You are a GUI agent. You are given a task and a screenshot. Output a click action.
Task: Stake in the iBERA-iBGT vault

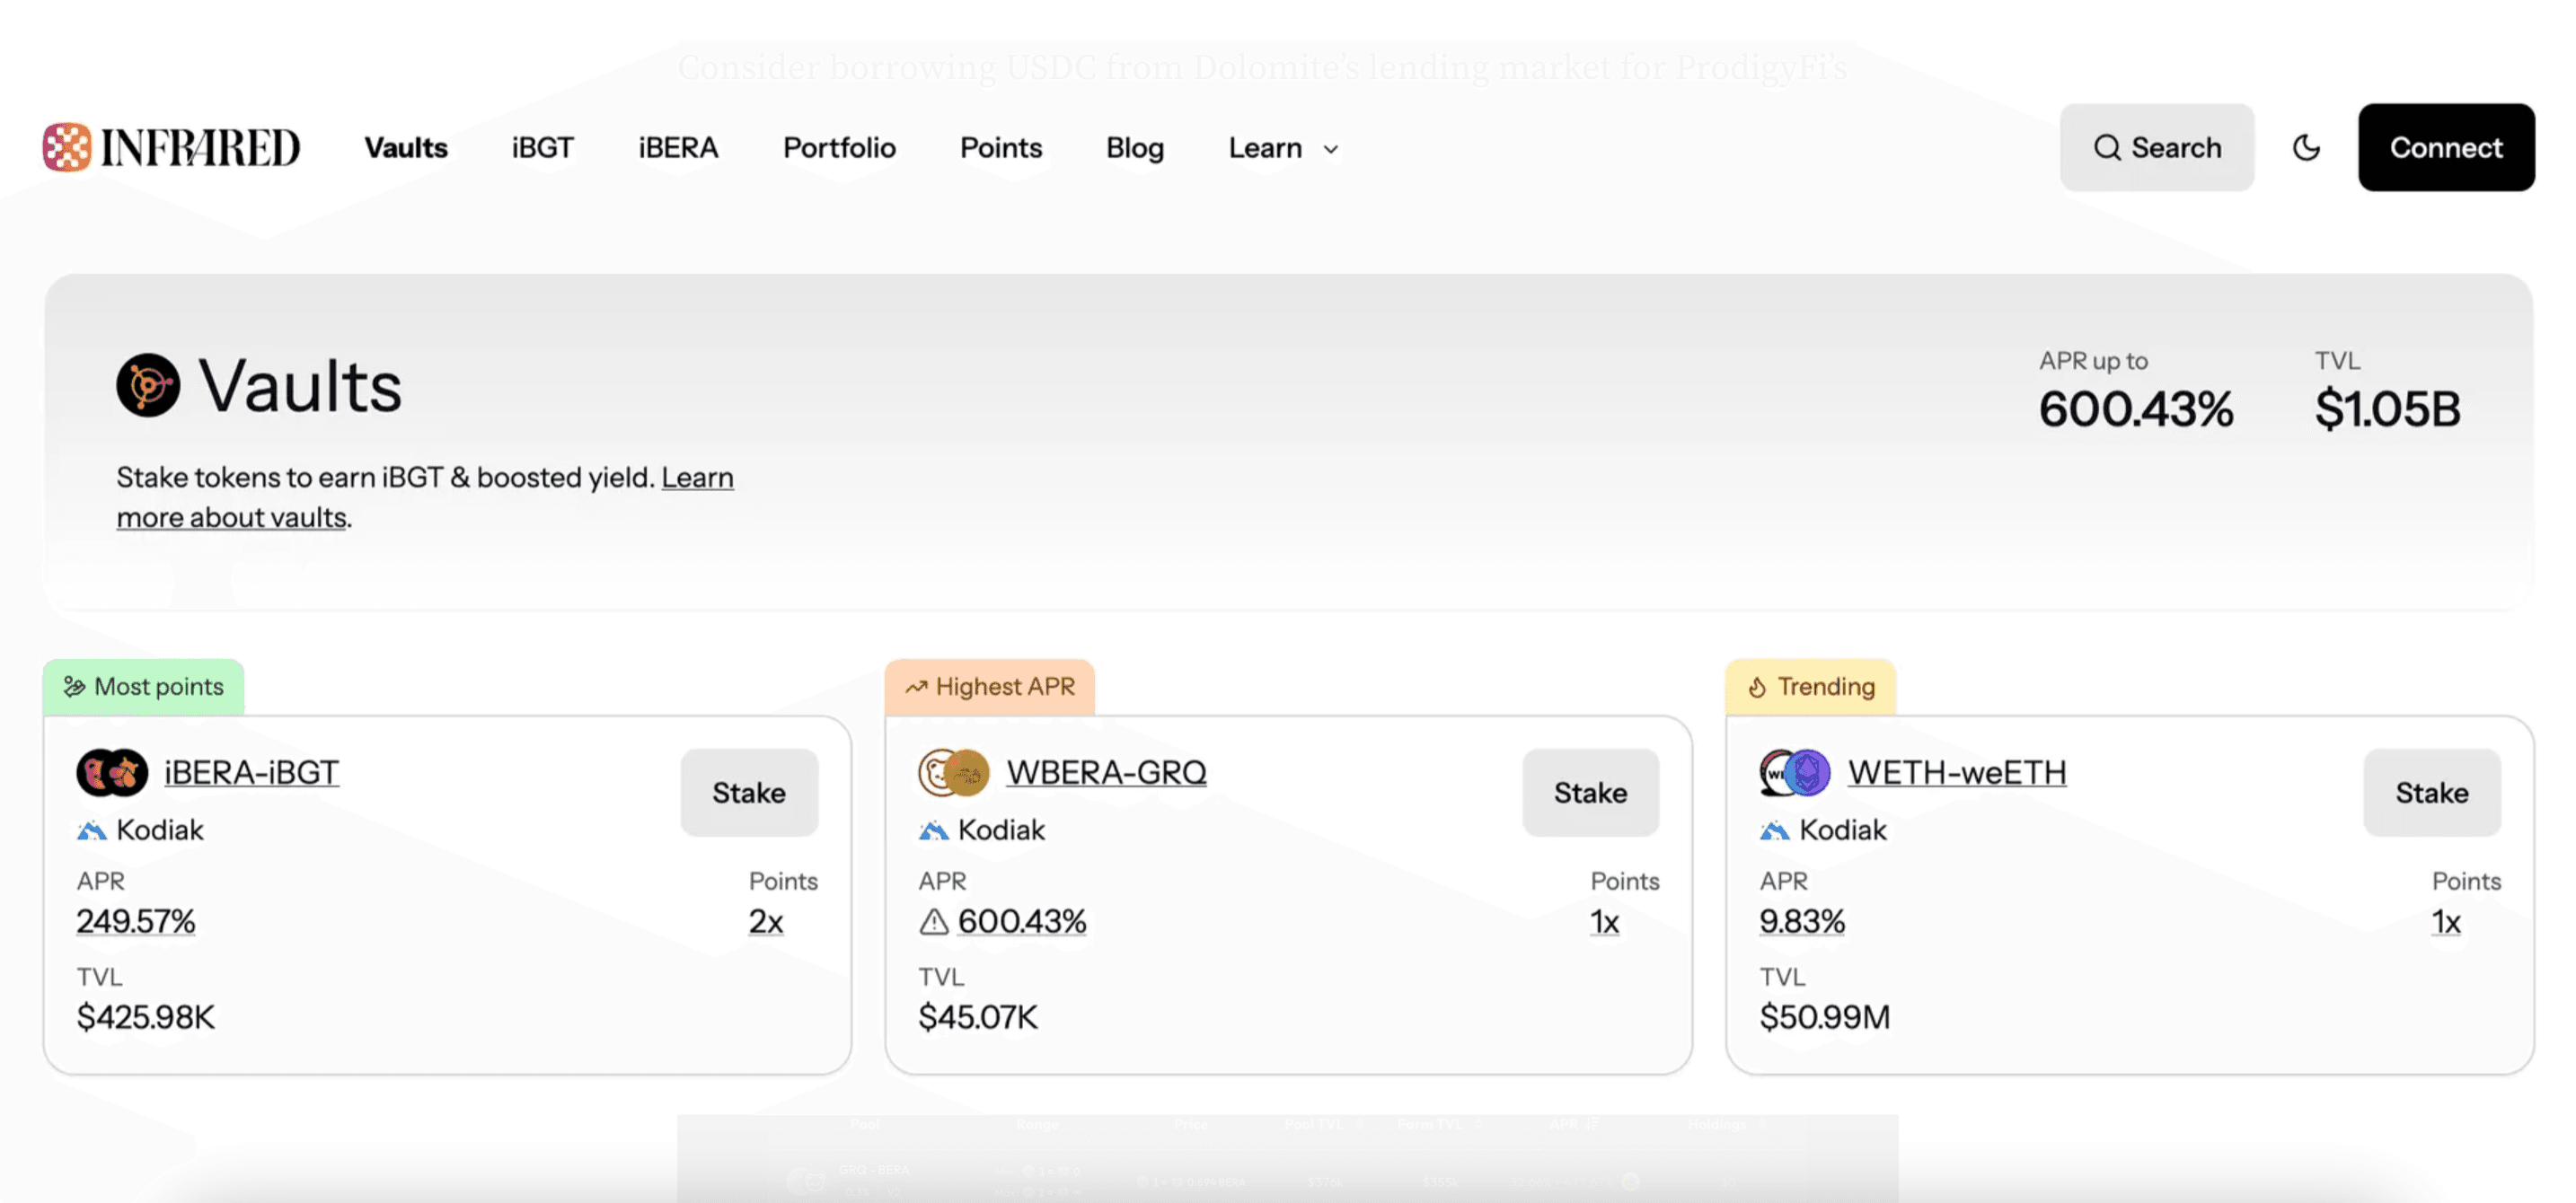pos(749,793)
